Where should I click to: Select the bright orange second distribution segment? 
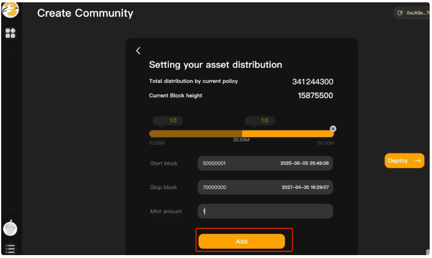coord(288,134)
